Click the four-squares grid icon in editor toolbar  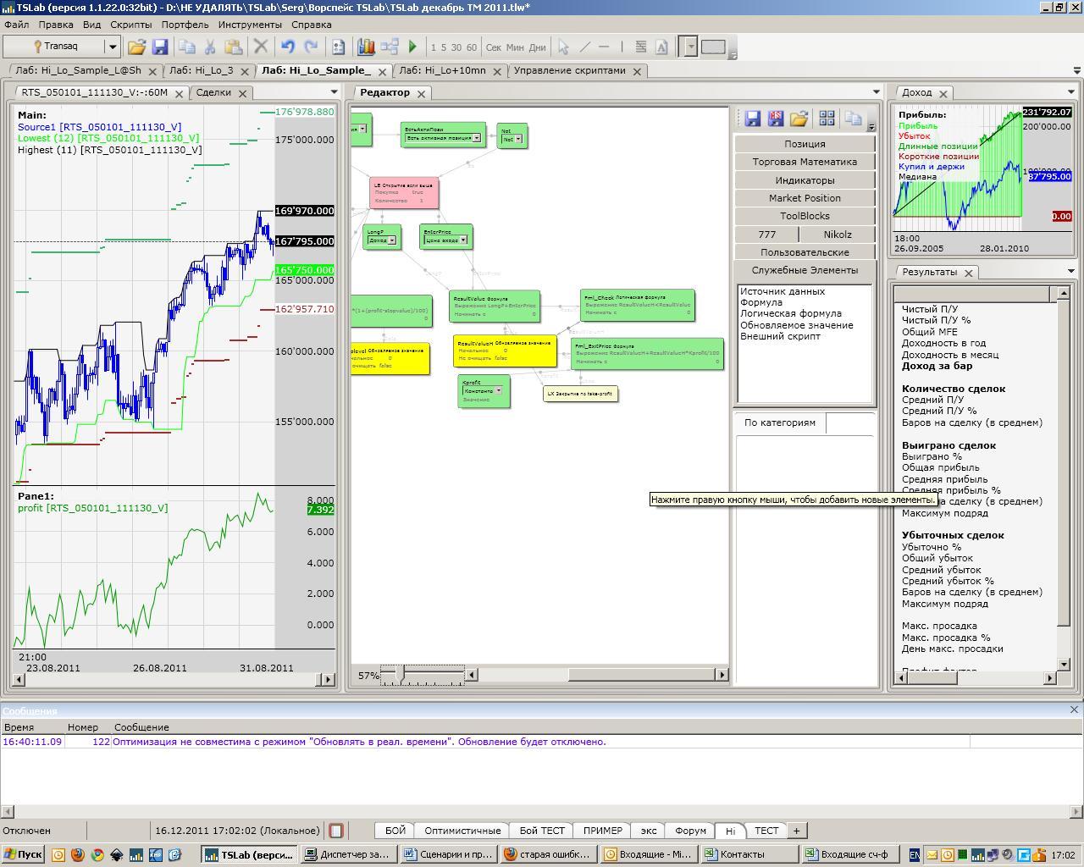click(827, 119)
